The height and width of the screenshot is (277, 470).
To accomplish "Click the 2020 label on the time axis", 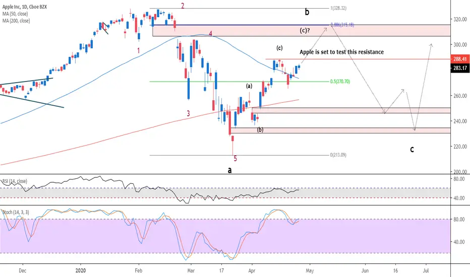I will tap(81, 271).
